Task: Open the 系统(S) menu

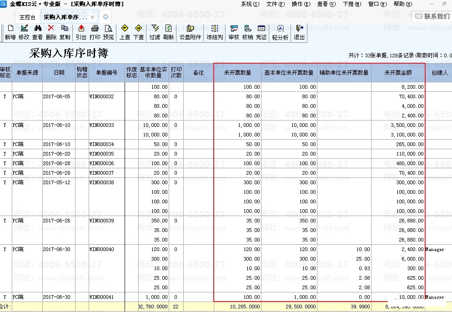Action: 250,4
